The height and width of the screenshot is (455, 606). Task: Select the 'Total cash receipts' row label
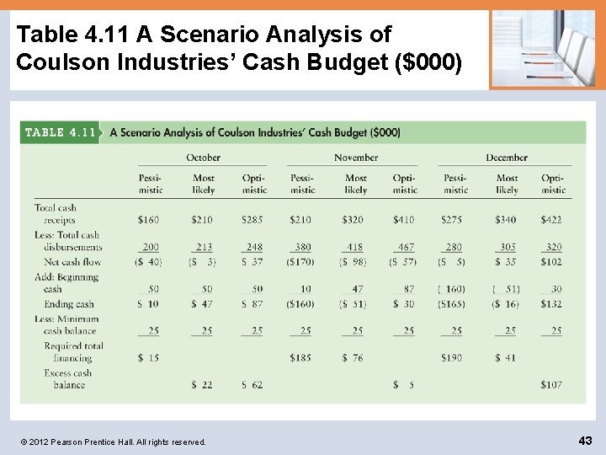click(55, 214)
